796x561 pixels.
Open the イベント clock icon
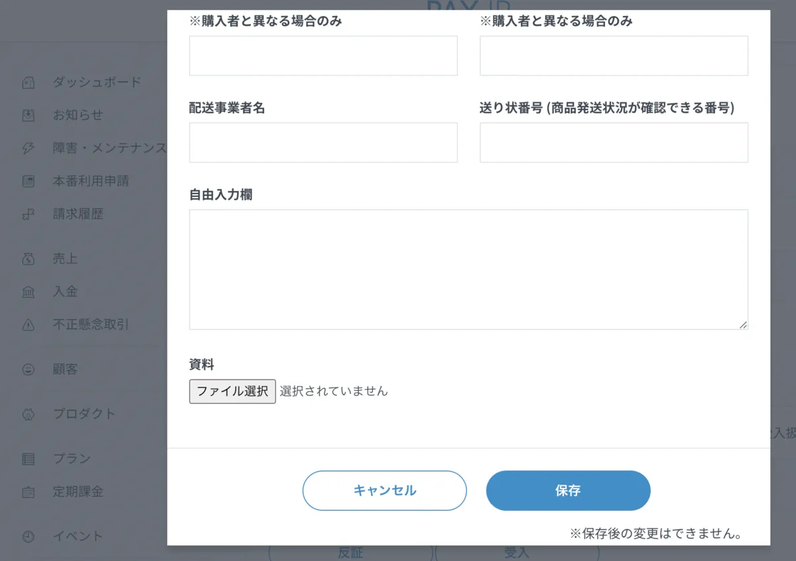(28, 536)
